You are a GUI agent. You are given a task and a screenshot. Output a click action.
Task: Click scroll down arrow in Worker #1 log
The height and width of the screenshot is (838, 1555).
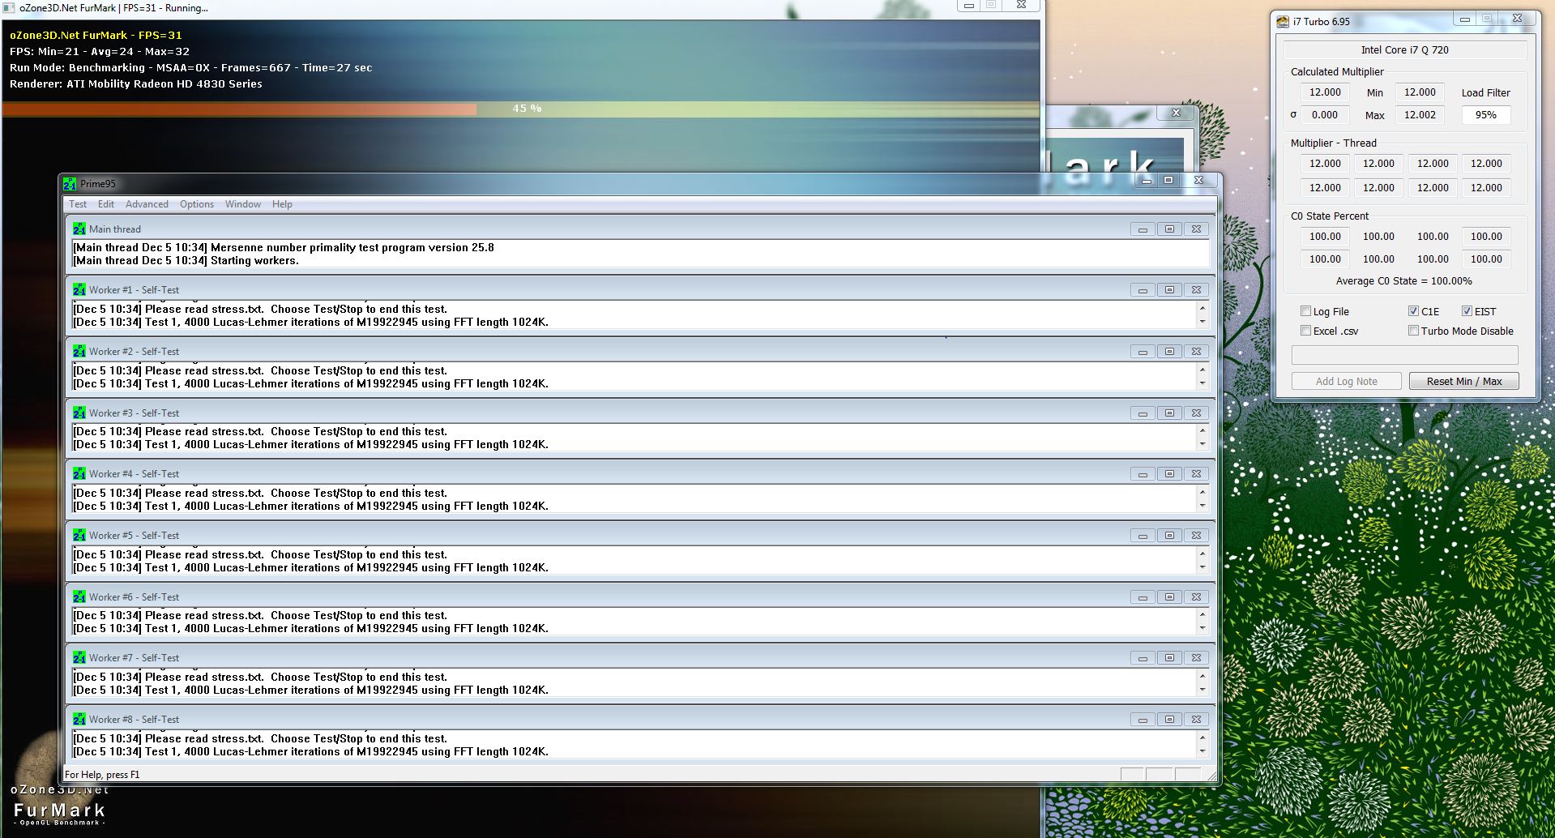(1202, 323)
